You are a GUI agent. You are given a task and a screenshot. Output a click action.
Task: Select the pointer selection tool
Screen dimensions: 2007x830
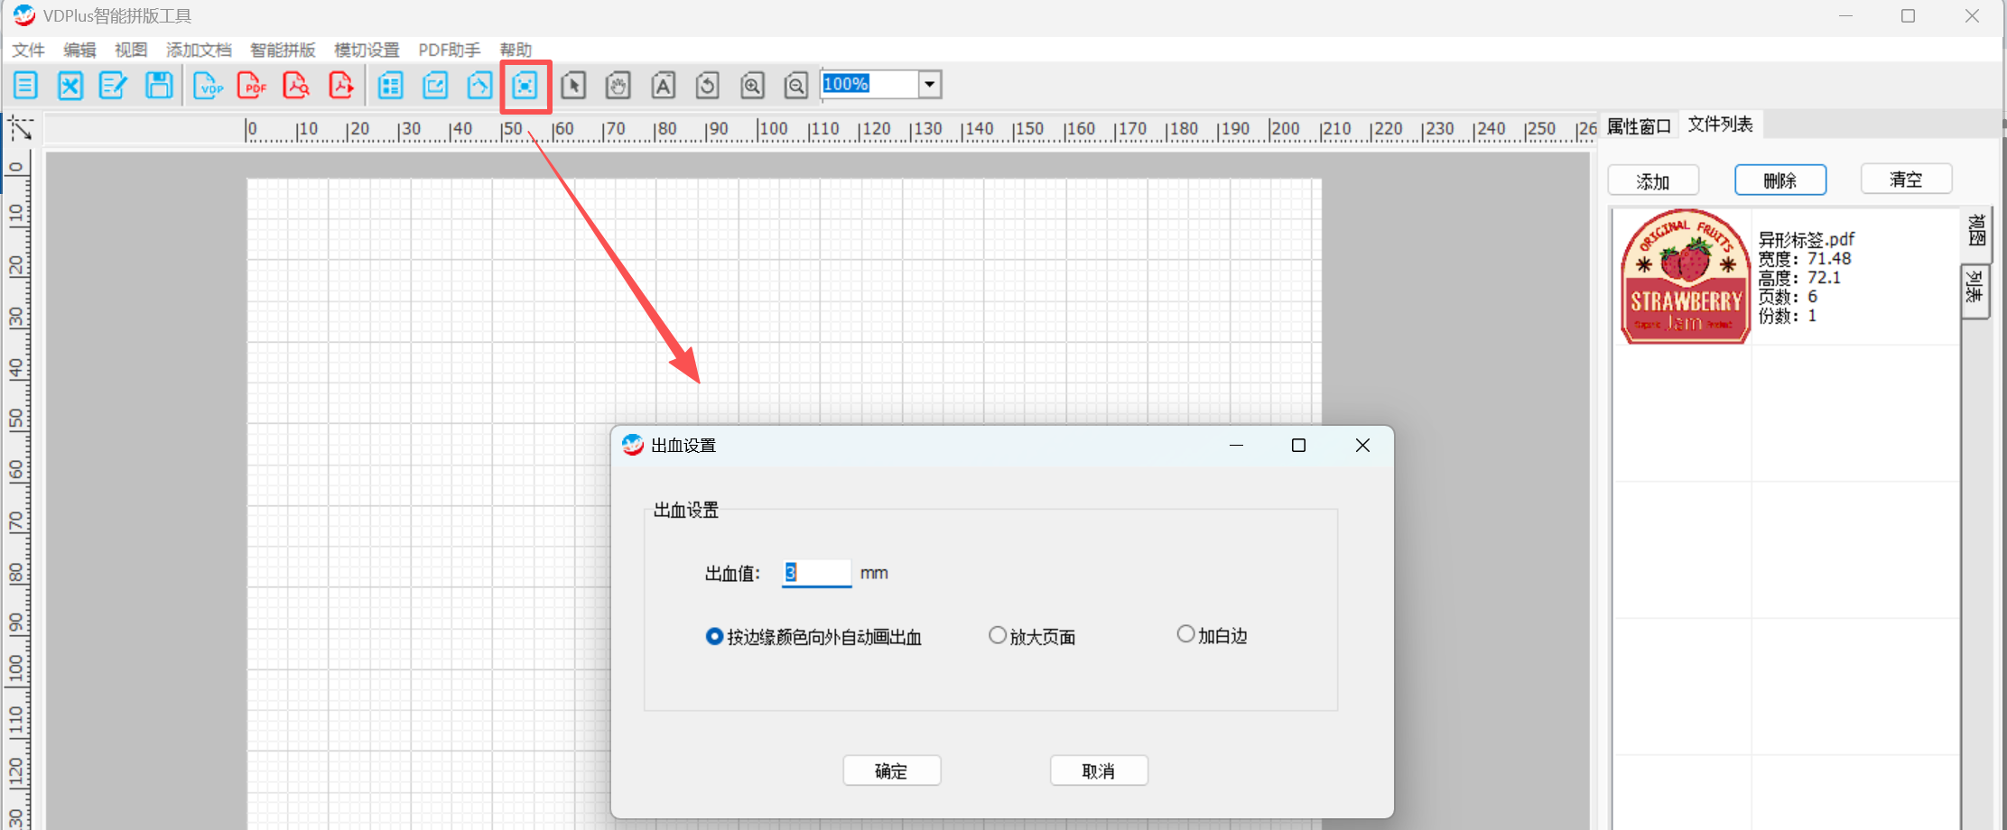tap(573, 86)
